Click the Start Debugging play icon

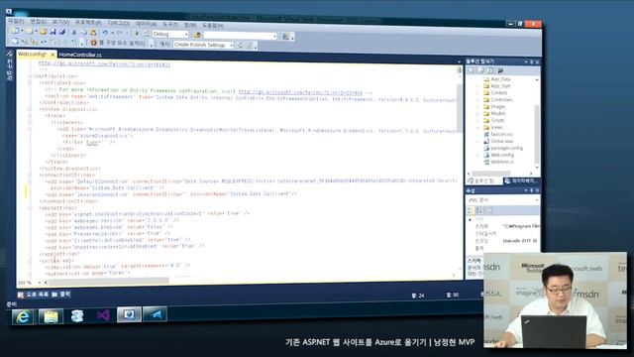click(137, 34)
